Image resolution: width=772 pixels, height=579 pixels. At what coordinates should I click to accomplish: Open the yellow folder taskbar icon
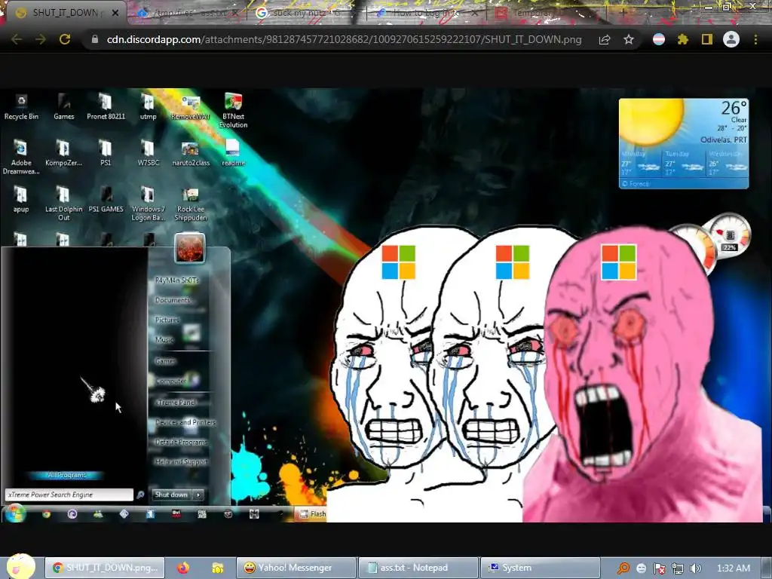click(x=217, y=568)
